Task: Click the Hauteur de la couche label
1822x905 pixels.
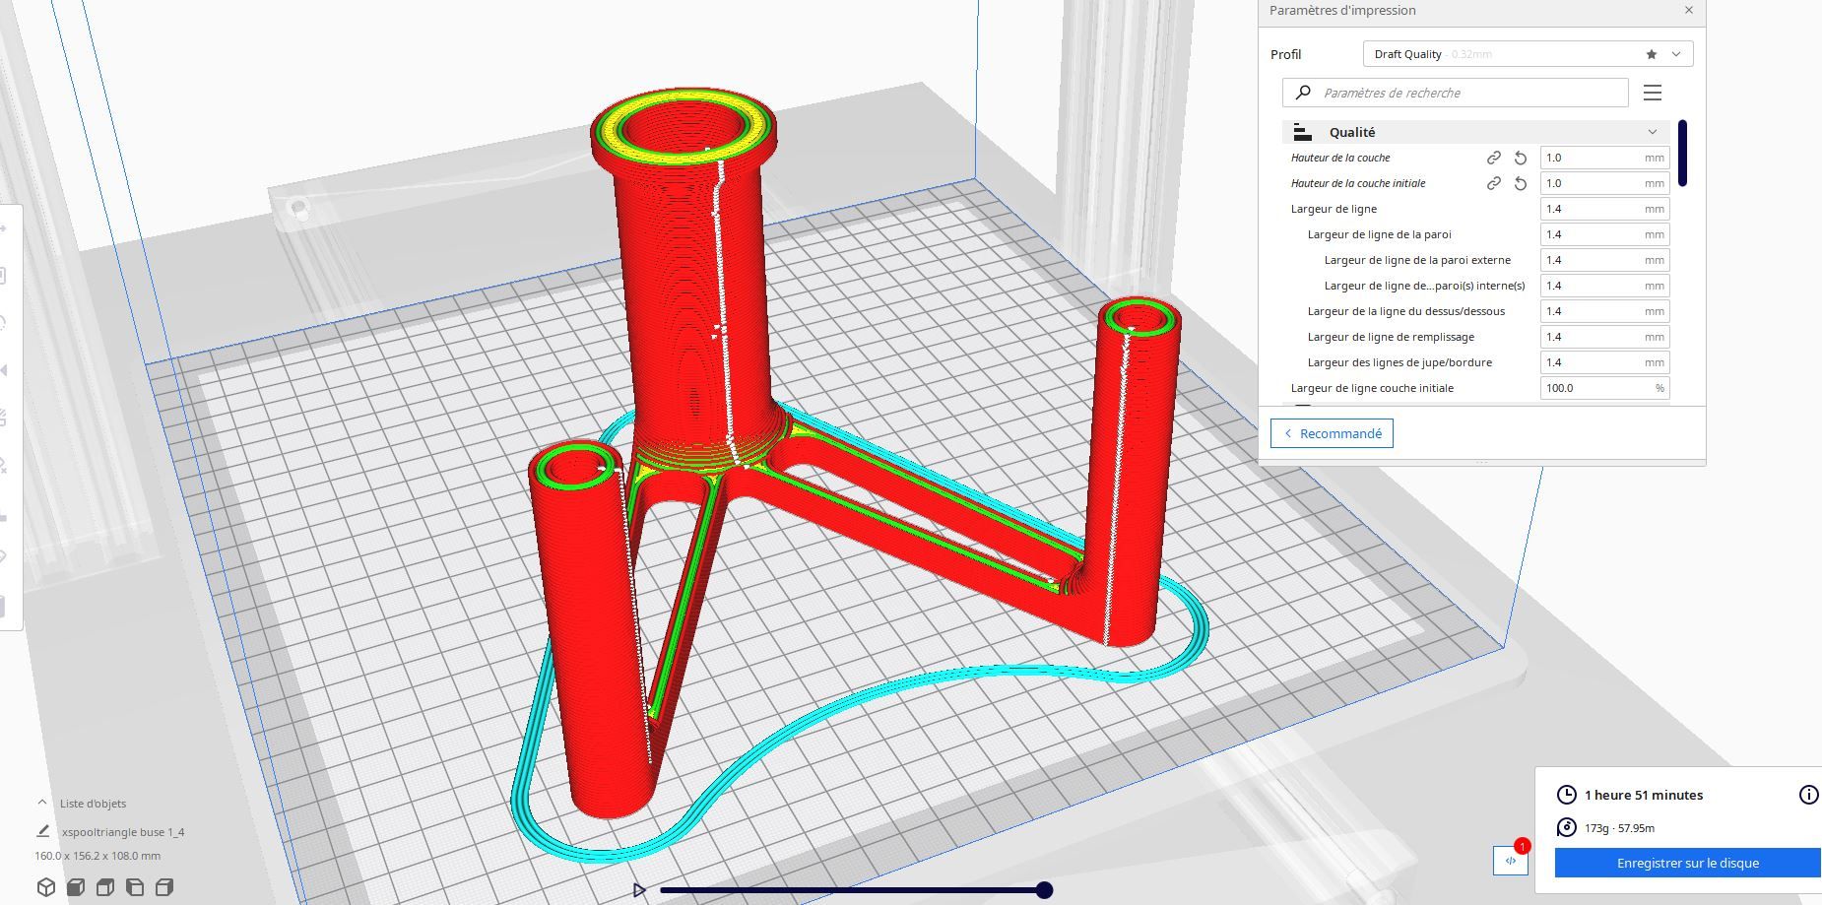Action: [1340, 158]
